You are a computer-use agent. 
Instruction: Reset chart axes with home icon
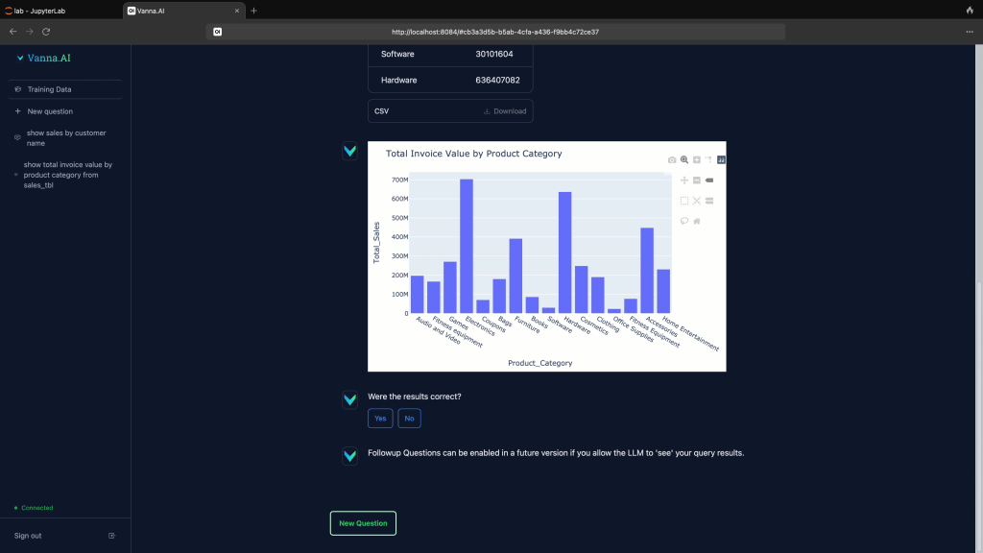(x=697, y=221)
